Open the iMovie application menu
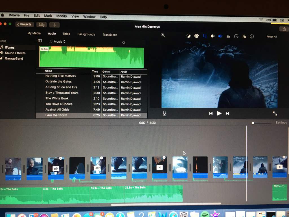Screen dimensions: 289x217 coord(14,15)
